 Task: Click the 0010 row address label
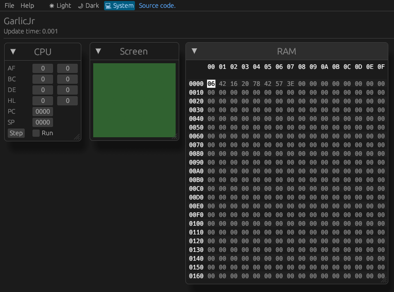point(196,93)
